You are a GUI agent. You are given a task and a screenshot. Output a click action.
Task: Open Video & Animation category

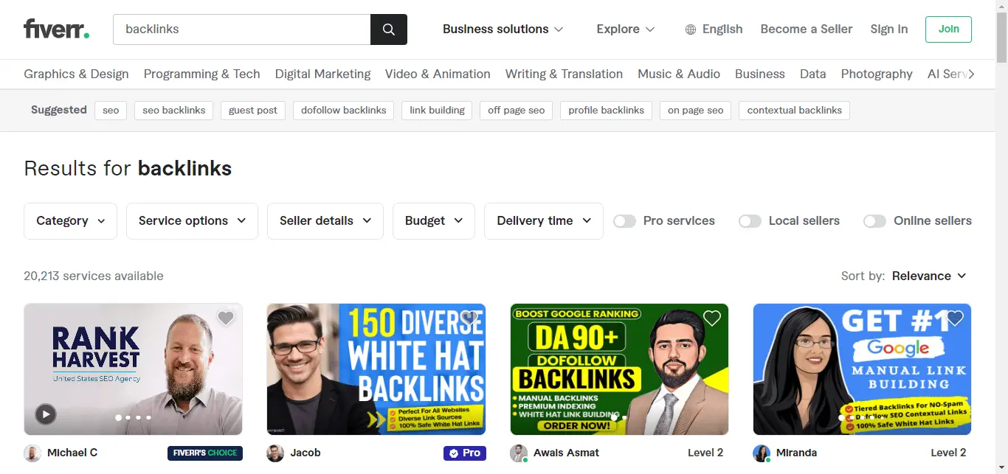coord(438,74)
